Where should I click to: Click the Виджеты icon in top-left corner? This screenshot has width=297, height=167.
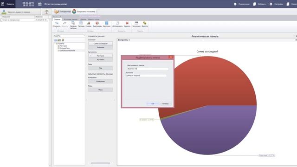coord(3,4)
